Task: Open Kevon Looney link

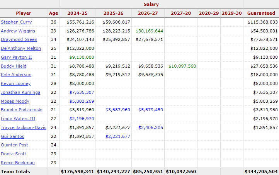Action: coord(16,83)
